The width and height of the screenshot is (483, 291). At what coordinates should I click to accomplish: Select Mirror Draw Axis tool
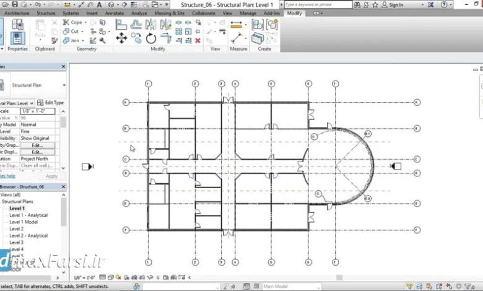coord(165,24)
